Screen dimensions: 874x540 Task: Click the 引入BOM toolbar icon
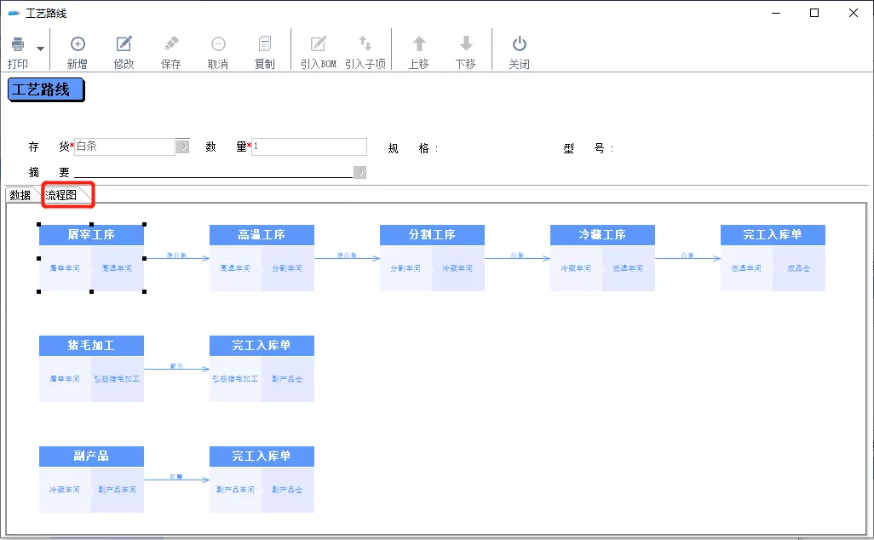[319, 44]
